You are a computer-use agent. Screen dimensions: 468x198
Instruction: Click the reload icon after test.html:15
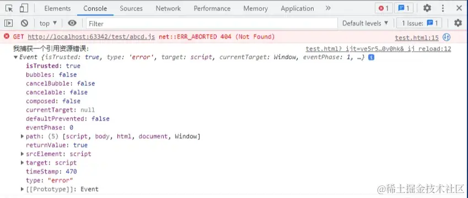[447, 37]
